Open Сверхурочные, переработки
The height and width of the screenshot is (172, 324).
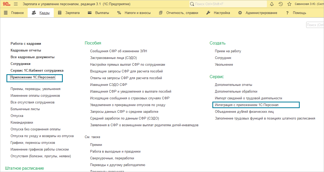[x=112, y=158]
